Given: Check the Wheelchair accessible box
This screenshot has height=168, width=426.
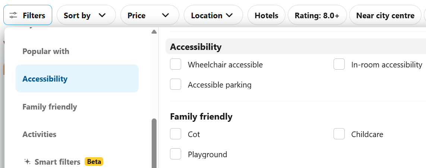Looking at the screenshot, I should point(176,64).
